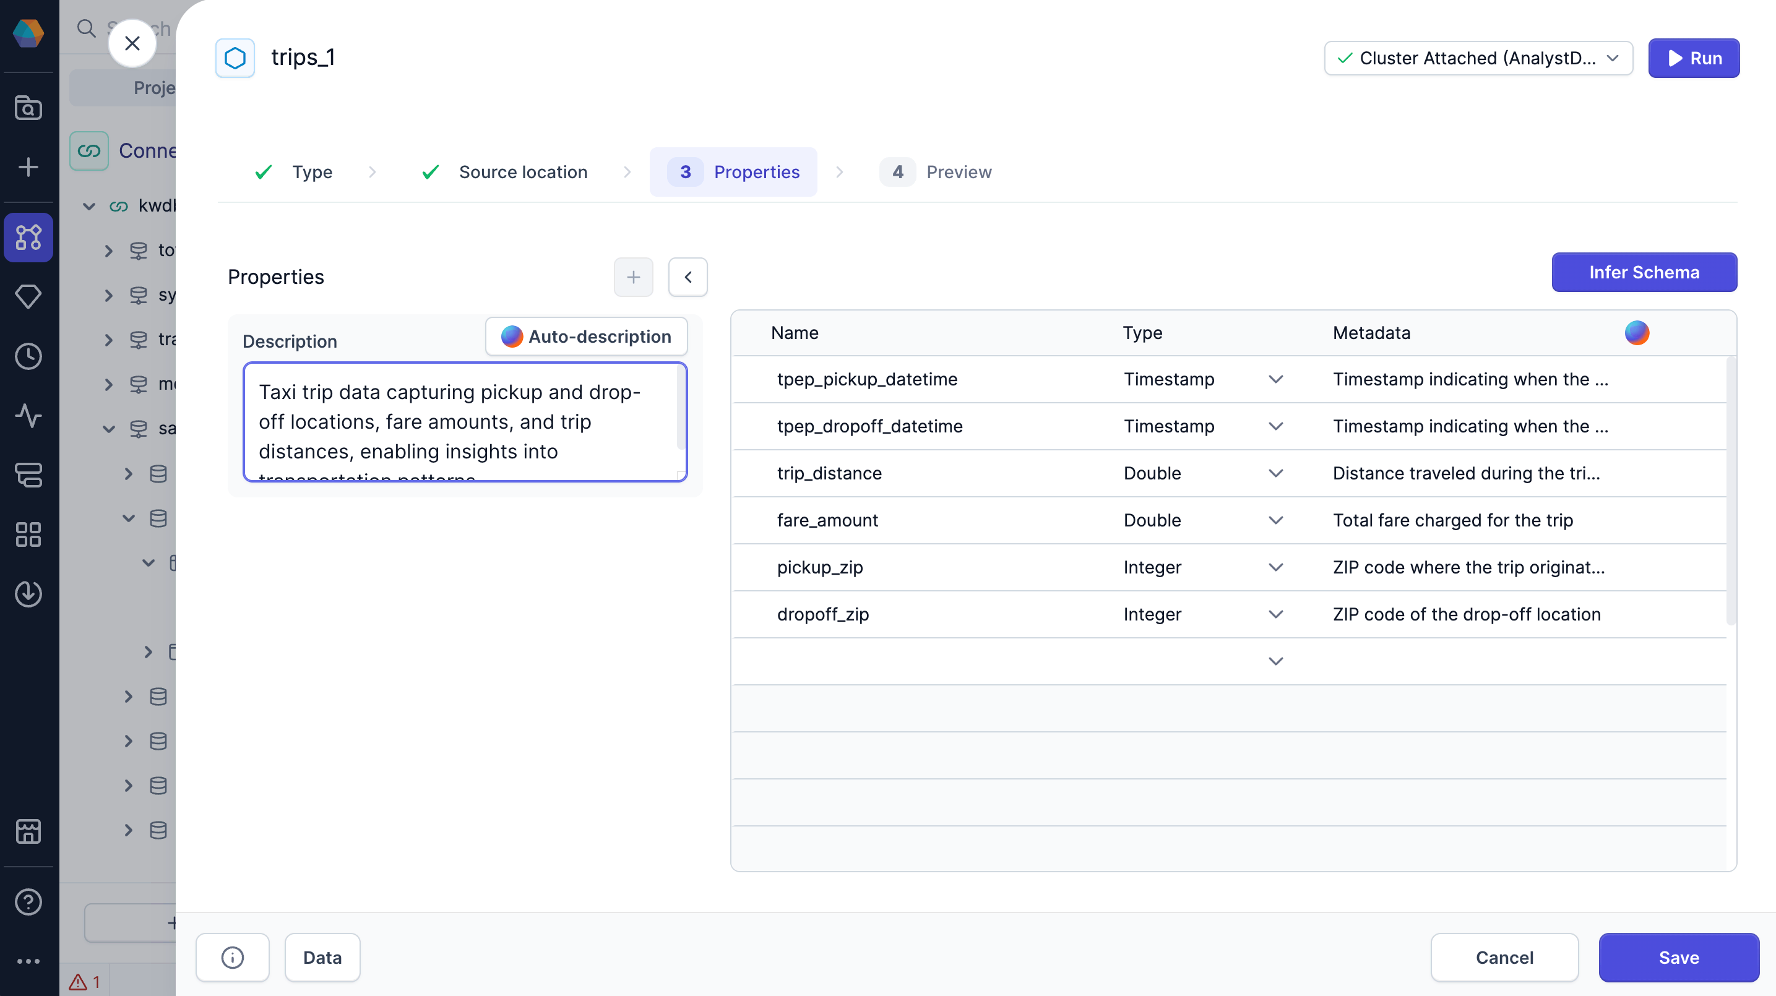Open the project browser folder-search icon
Image resolution: width=1776 pixels, height=996 pixels.
click(28, 108)
